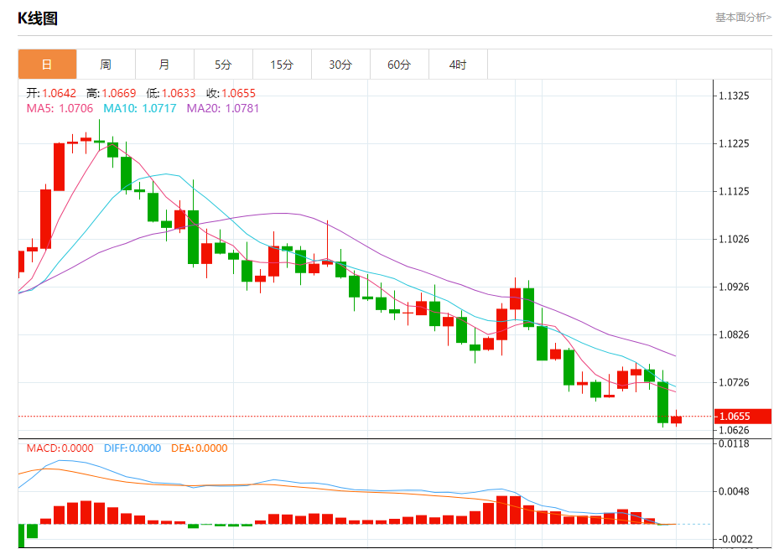Click the MA10: 1.0717 indicator label

[x=139, y=108]
